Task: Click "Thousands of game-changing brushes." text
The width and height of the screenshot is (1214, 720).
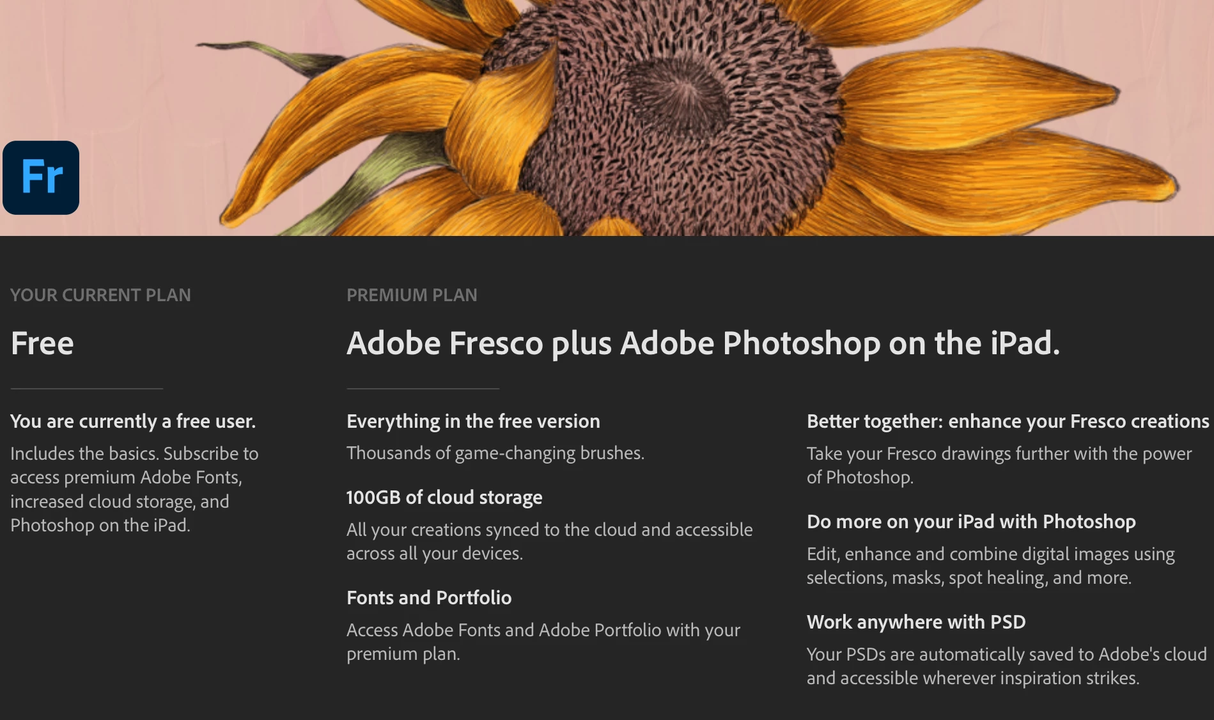Action: (495, 453)
